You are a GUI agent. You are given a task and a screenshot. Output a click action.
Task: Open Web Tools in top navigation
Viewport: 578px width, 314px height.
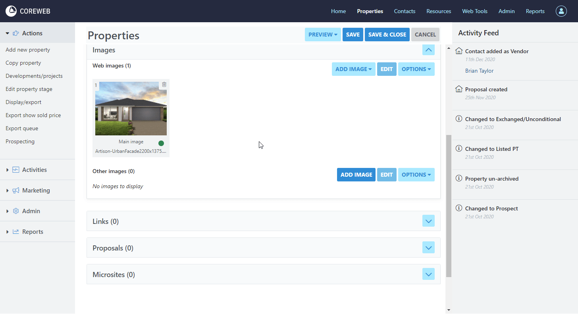(474, 11)
